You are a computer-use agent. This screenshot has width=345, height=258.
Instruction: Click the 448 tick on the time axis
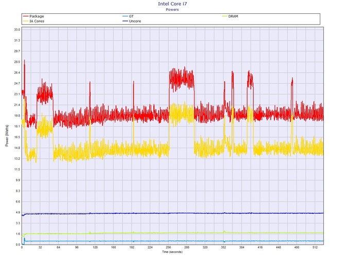click(279, 247)
